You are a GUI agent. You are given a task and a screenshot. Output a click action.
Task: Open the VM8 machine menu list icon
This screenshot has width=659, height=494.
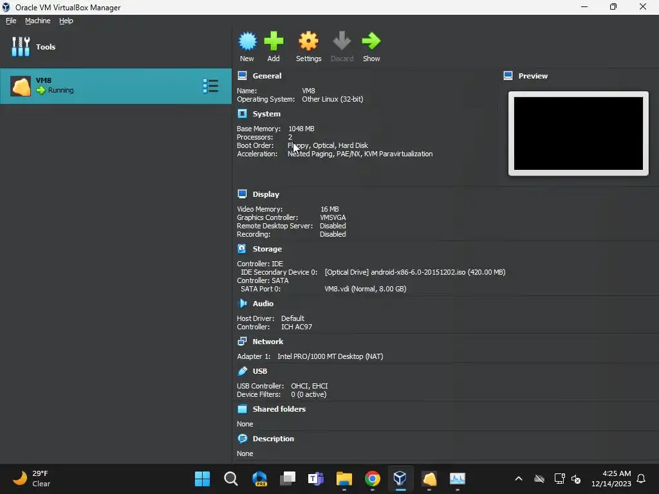click(x=210, y=86)
